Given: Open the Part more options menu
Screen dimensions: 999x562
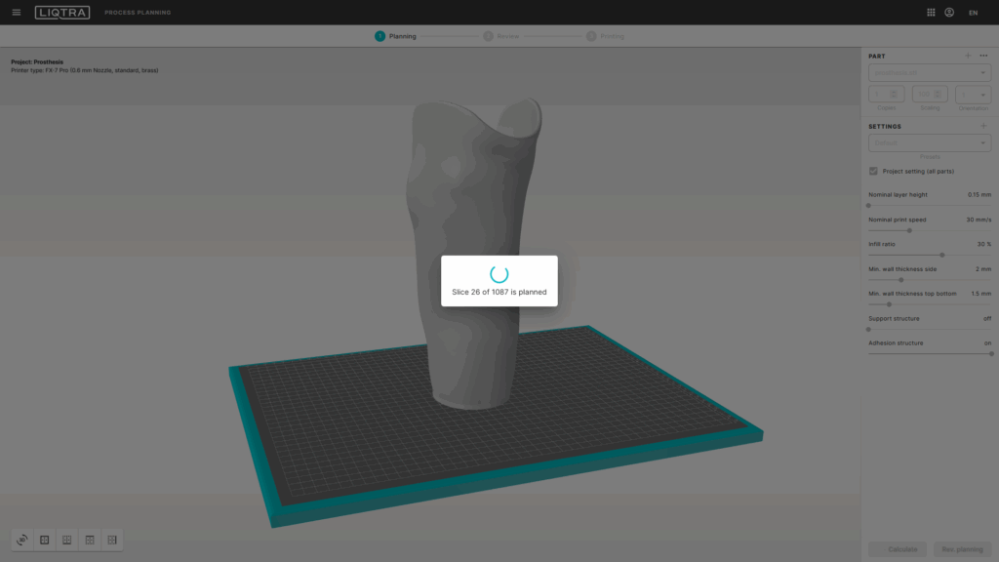Looking at the screenshot, I should tap(983, 57).
